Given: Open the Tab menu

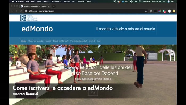Looking at the screenshot, I should click(73, 1).
